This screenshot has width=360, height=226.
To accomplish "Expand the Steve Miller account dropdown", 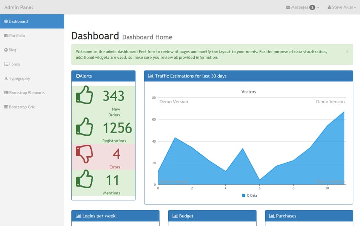I will tap(342, 7).
